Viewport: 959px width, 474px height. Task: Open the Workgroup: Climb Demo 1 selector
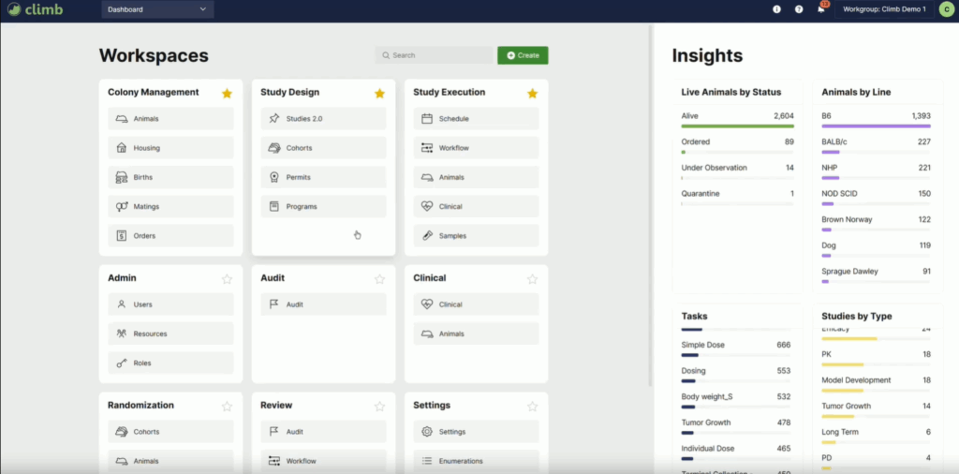click(x=884, y=9)
